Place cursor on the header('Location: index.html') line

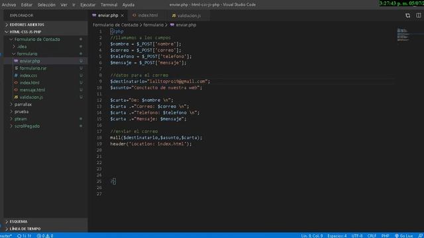click(150, 144)
